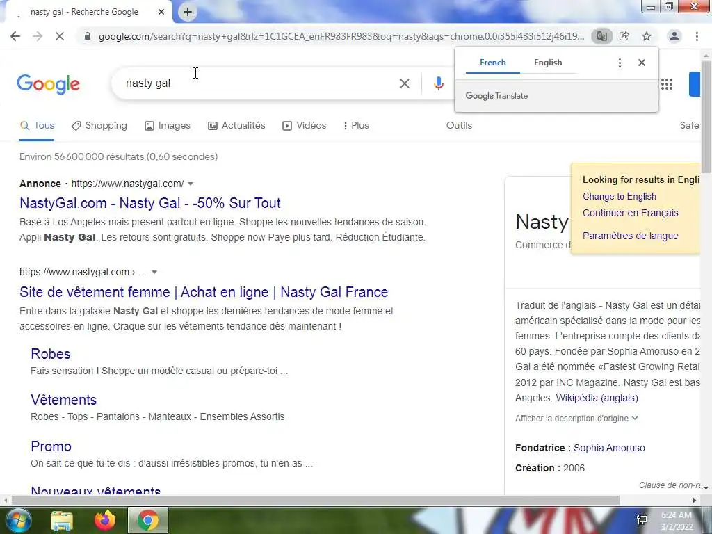Open File Explorer from the taskbar

pyautogui.click(x=62, y=521)
